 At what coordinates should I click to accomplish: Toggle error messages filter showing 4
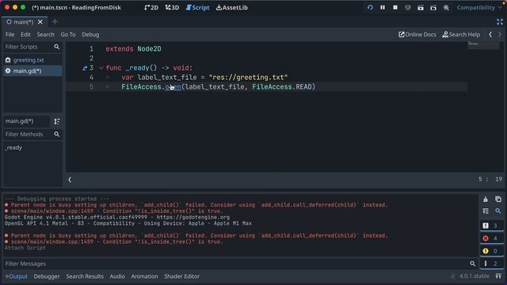(491, 238)
